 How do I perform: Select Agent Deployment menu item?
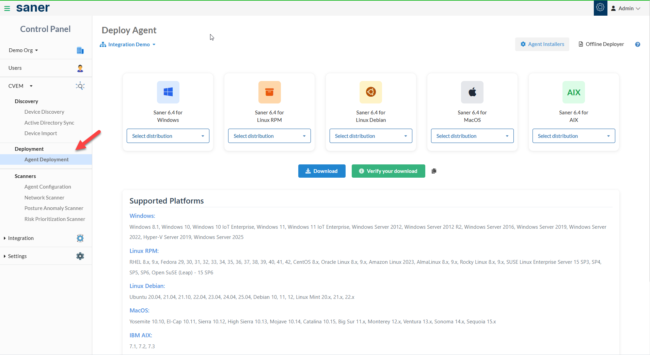tap(46, 160)
